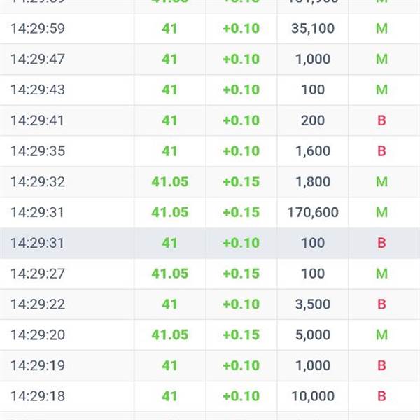Click the 35,100 volume cell

click(x=313, y=29)
